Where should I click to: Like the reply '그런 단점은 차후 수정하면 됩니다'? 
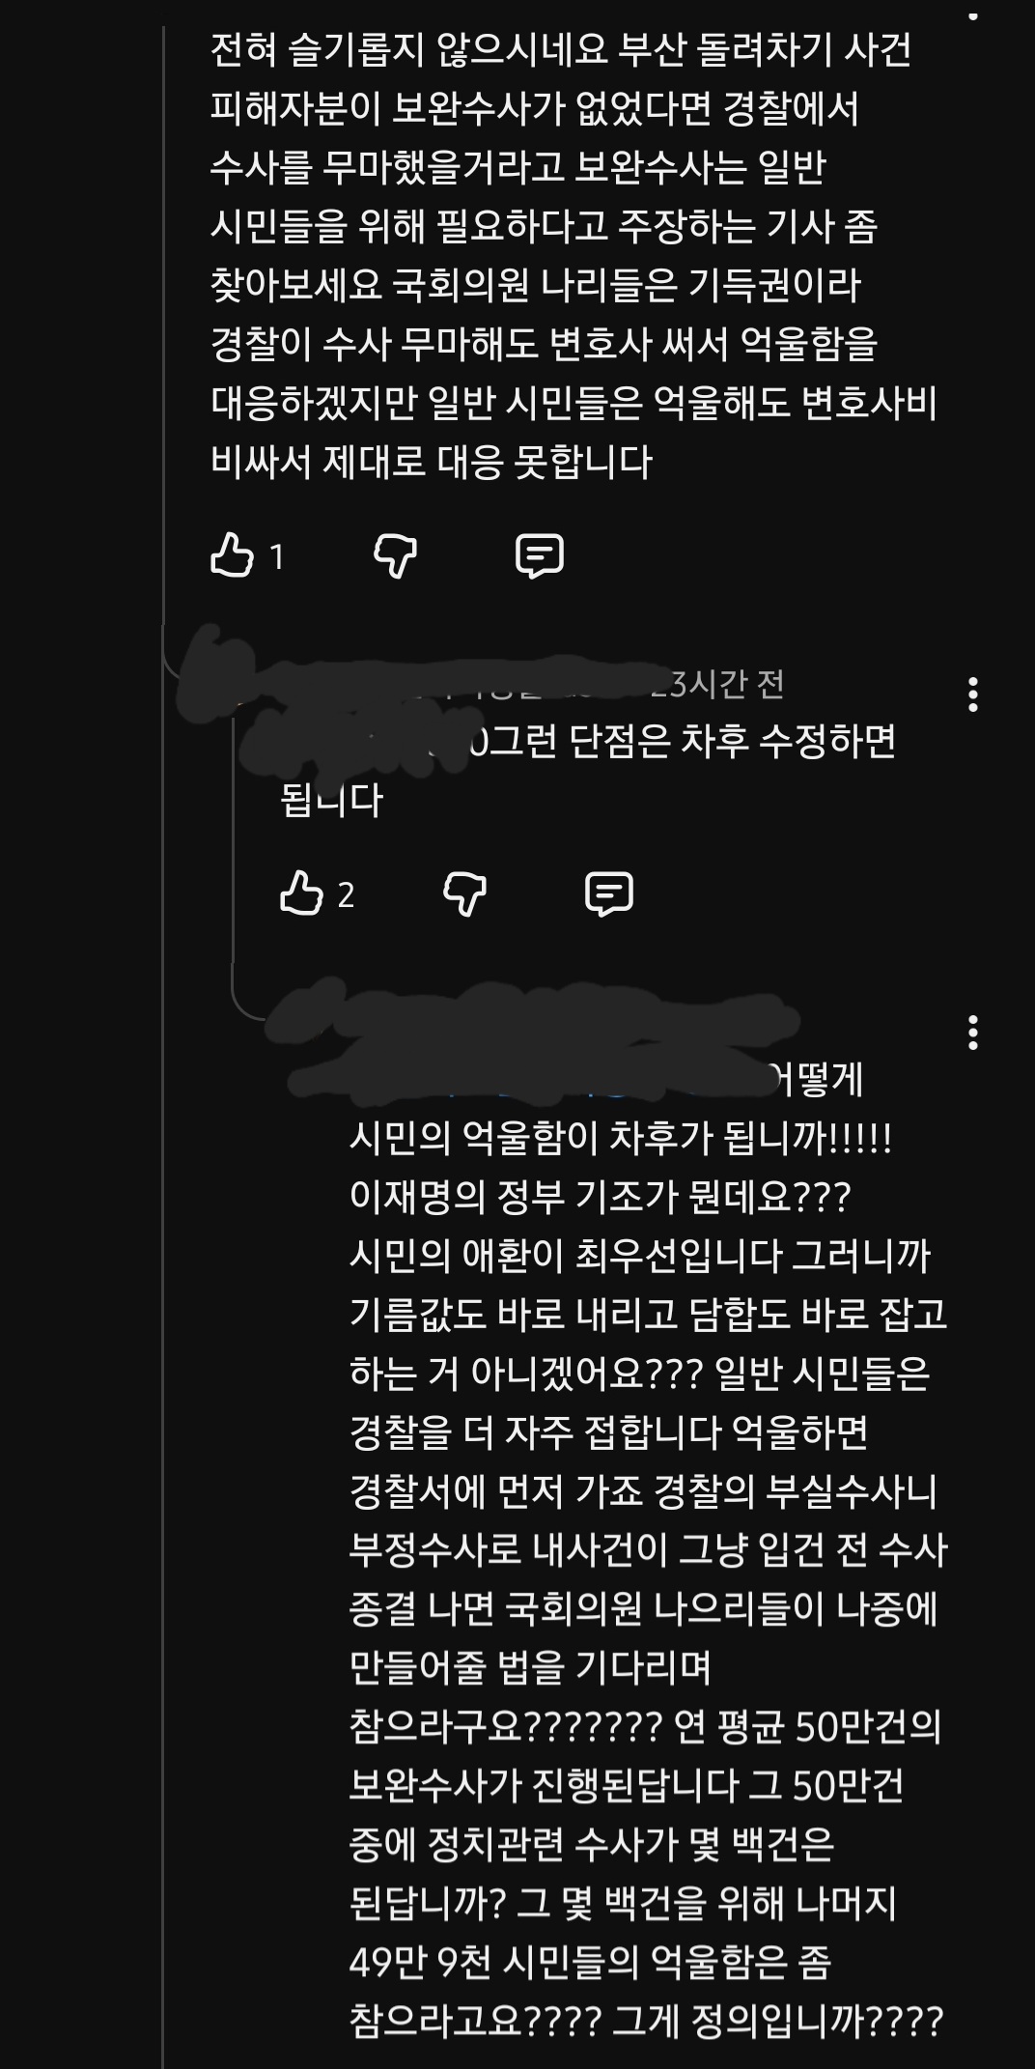pos(300,893)
